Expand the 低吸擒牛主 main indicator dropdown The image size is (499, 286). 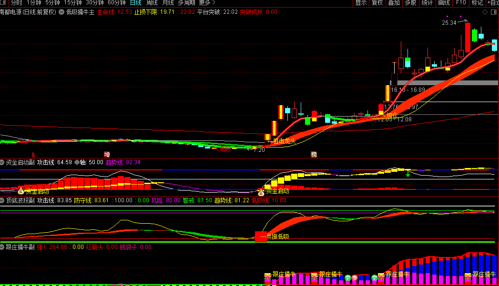(x=61, y=12)
